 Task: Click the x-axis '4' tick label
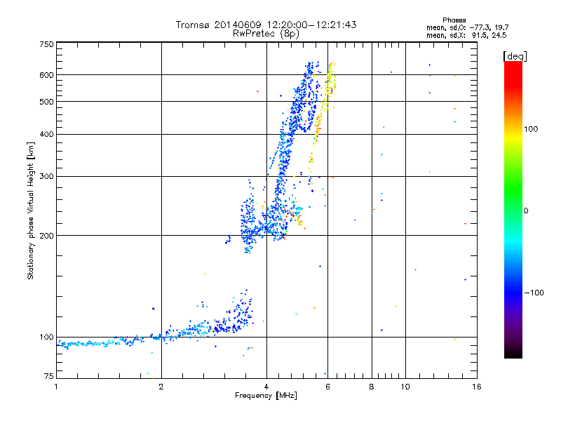pos(266,387)
